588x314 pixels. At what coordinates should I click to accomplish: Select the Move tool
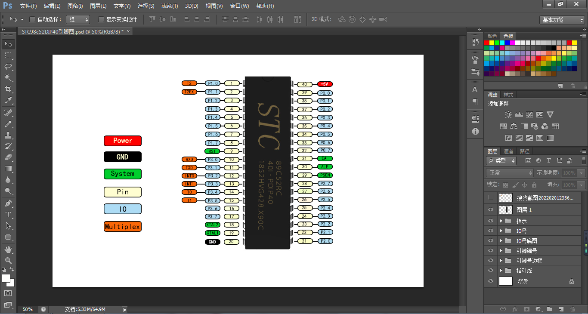pos(8,44)
